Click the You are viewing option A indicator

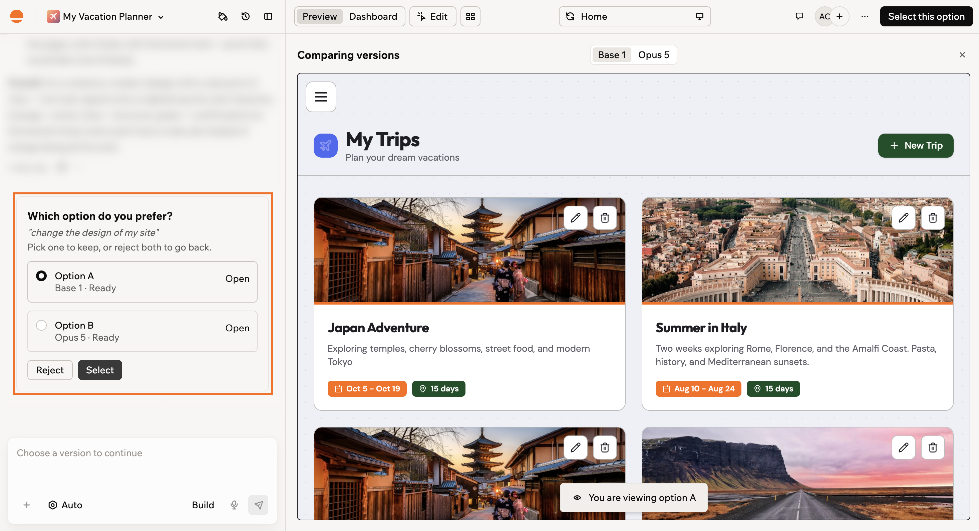click(634, 497)
